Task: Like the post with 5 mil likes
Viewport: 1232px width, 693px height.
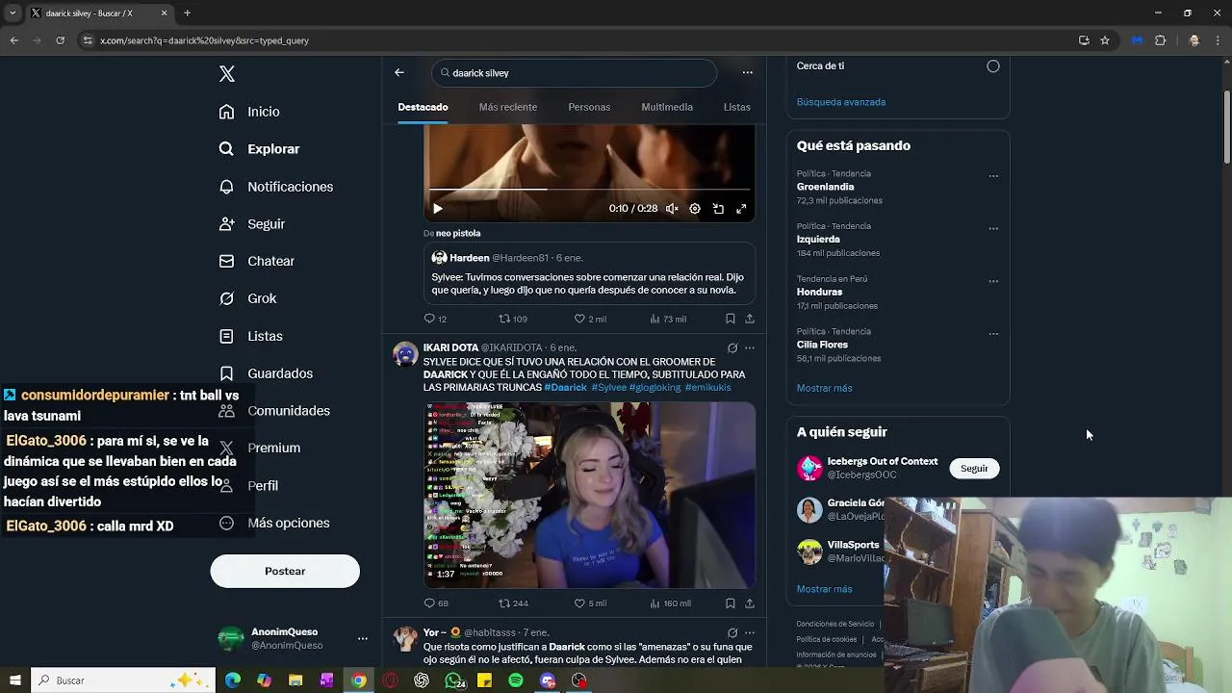Action: click(590, 603)
